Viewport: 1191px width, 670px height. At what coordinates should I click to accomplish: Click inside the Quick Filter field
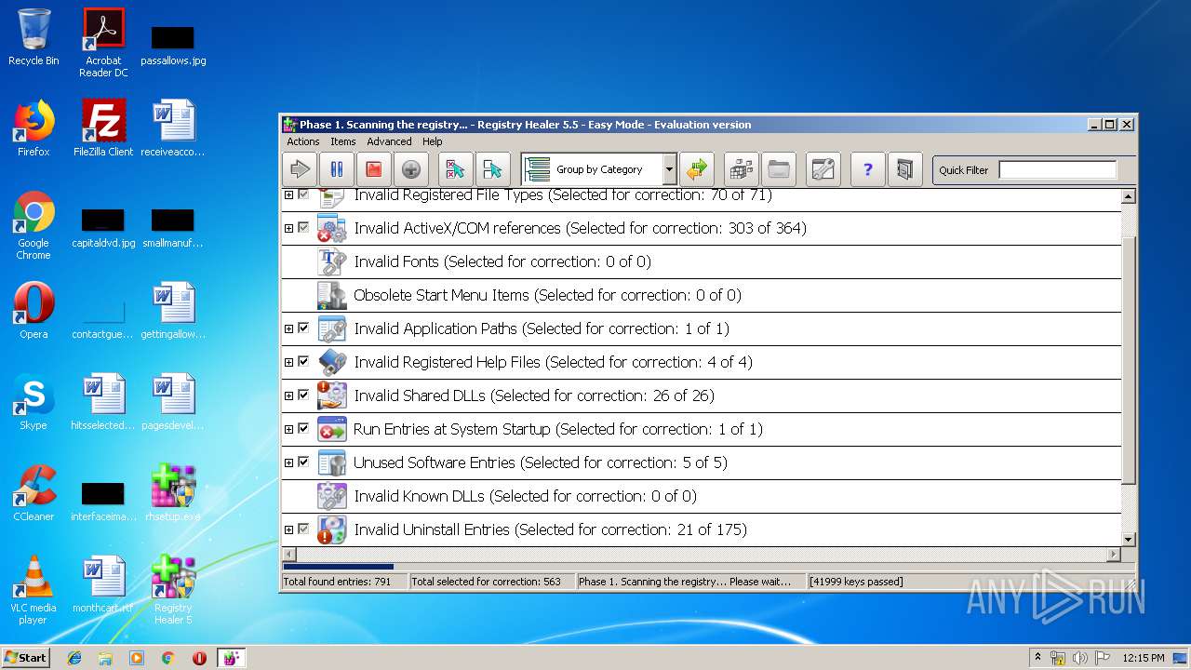coord(1057,169)
